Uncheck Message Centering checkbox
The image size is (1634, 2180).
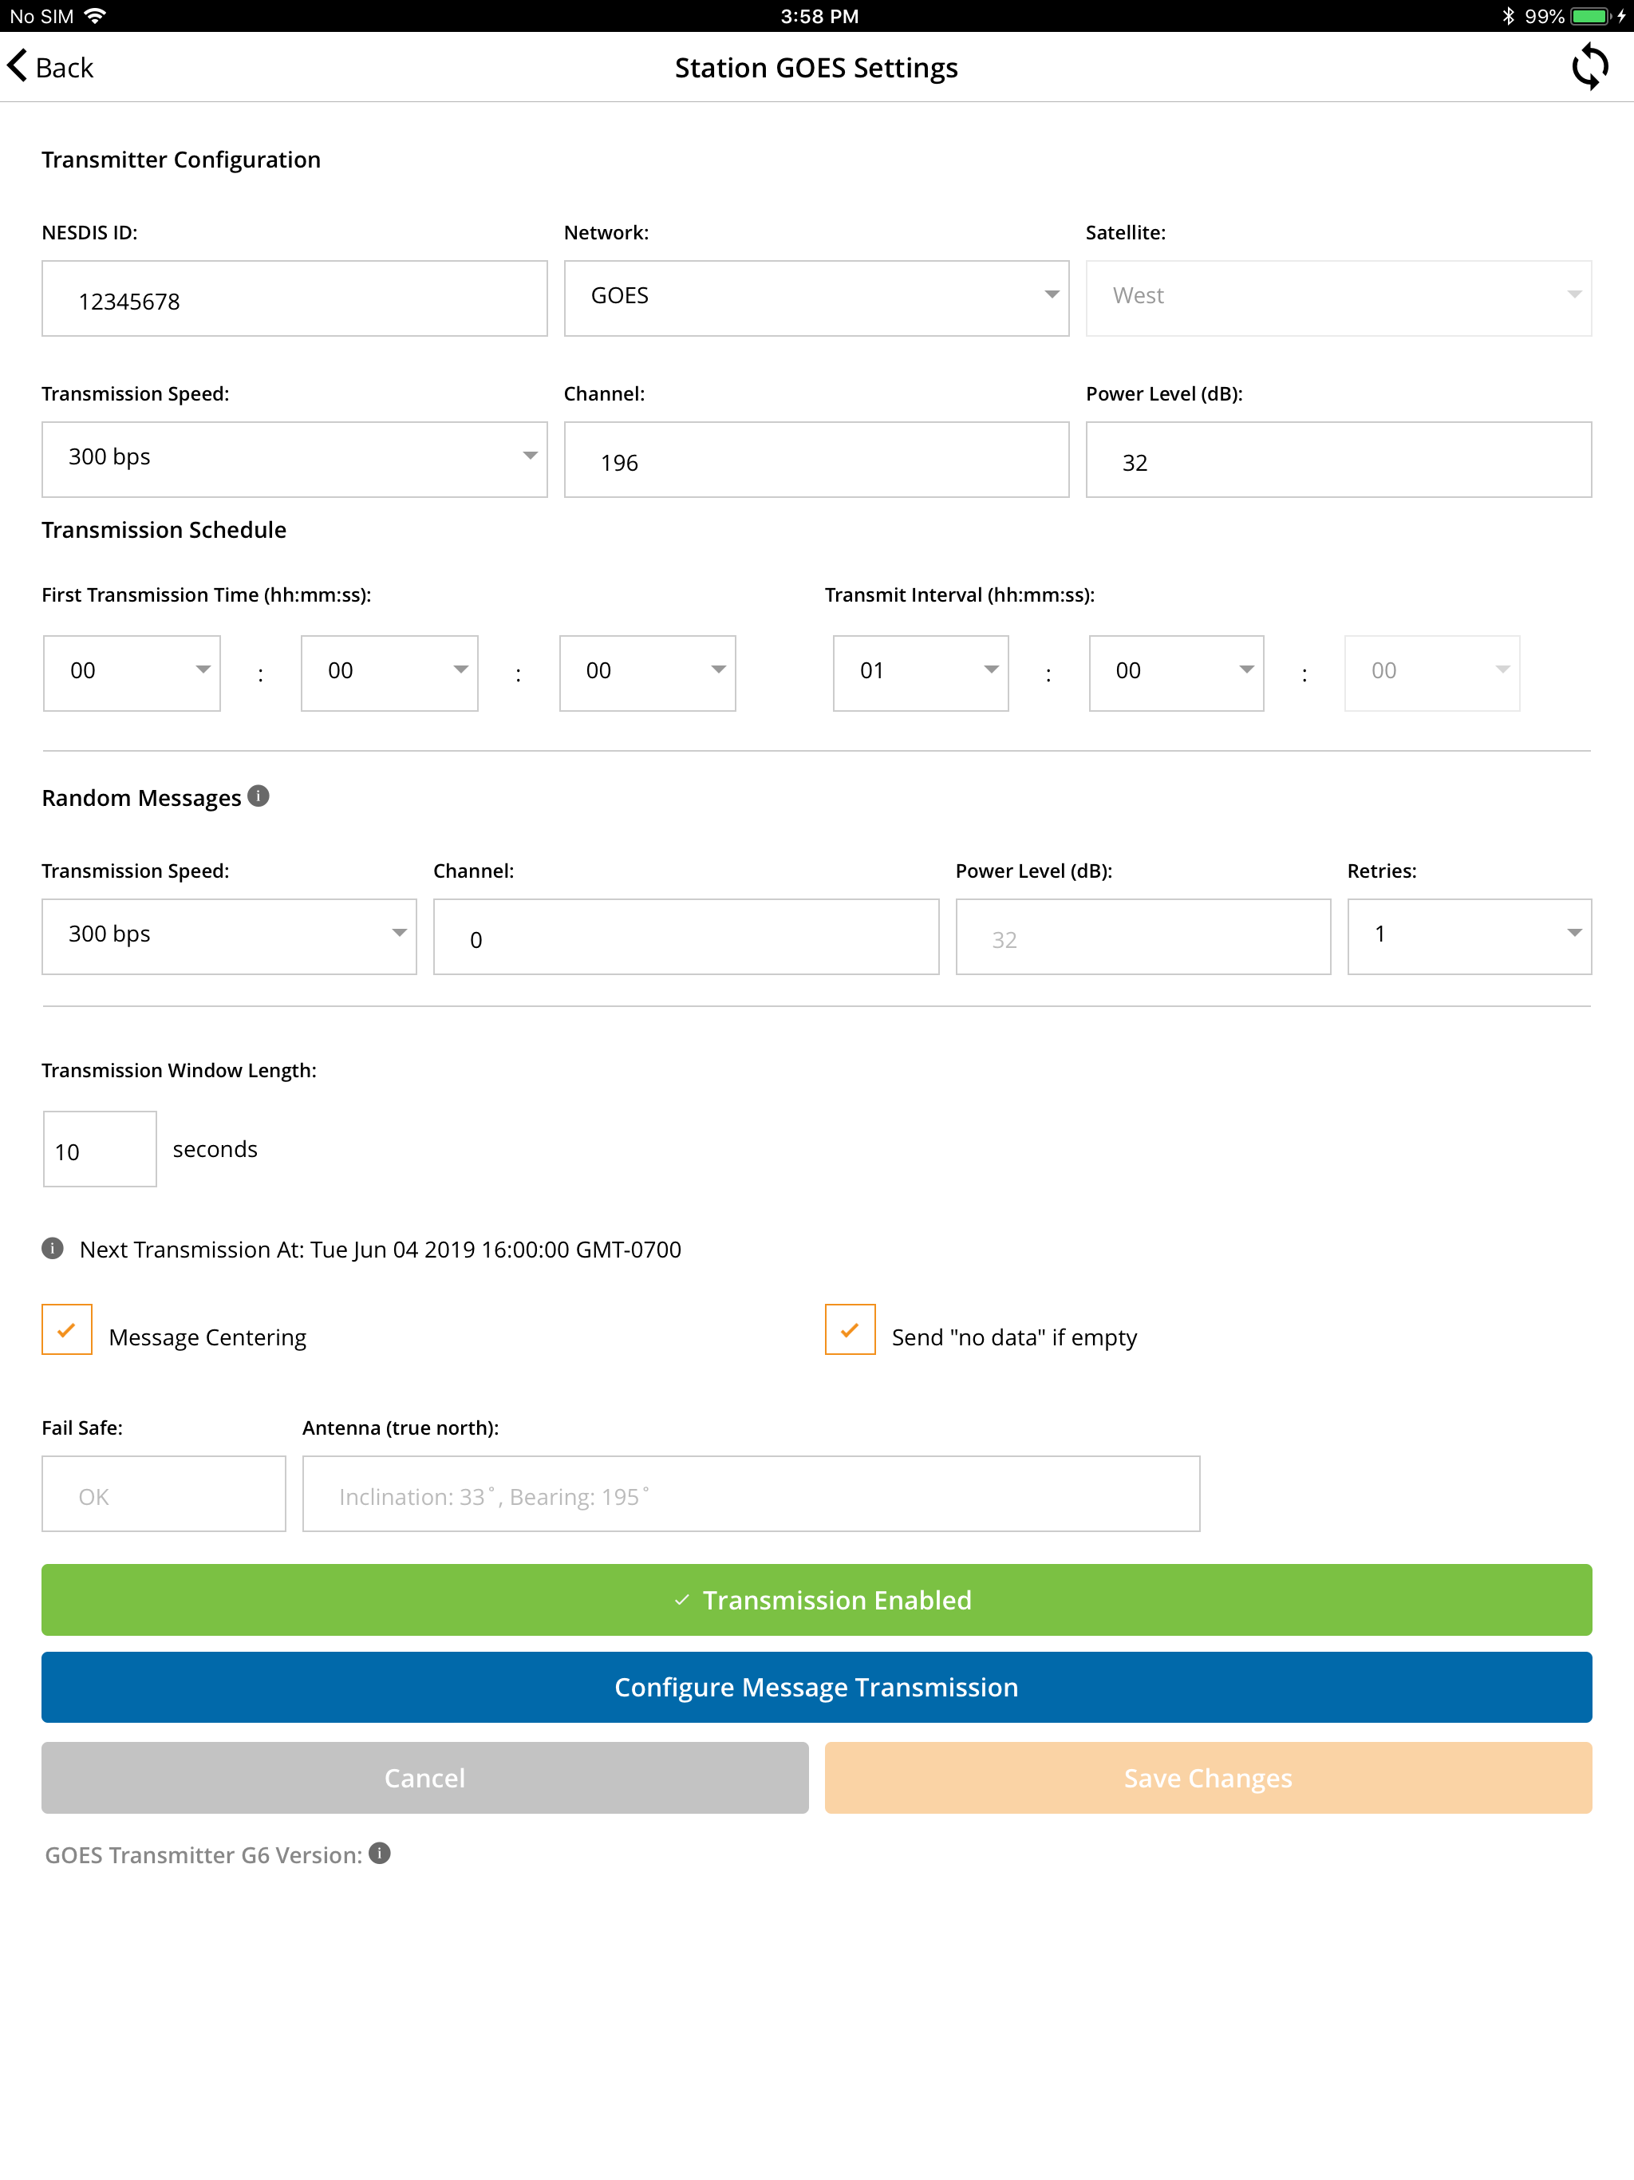67,1329
